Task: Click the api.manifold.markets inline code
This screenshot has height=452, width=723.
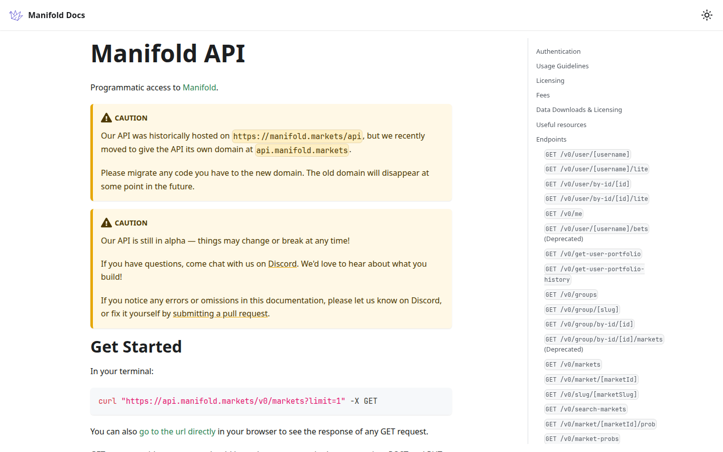Action: [302, 150]
